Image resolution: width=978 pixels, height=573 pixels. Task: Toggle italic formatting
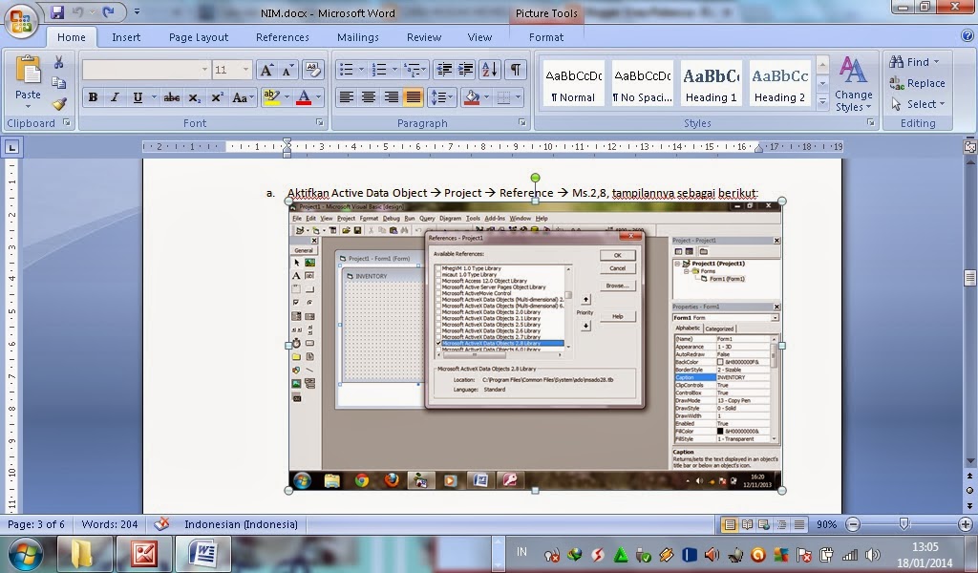115,97
